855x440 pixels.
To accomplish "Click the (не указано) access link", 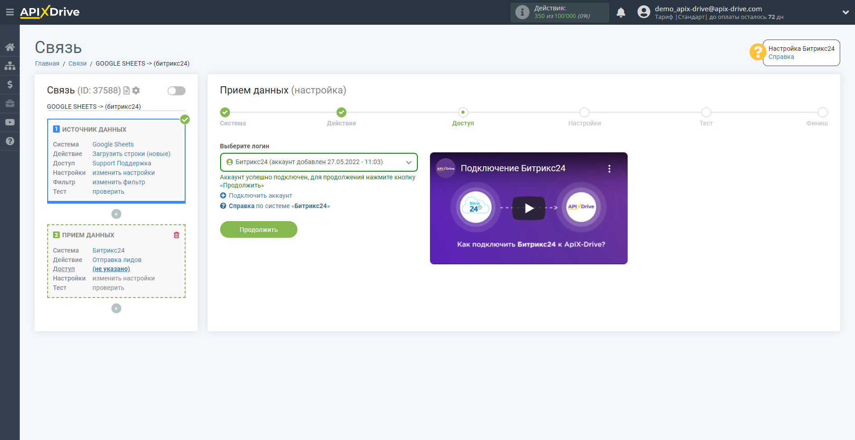I will [111, 269].
